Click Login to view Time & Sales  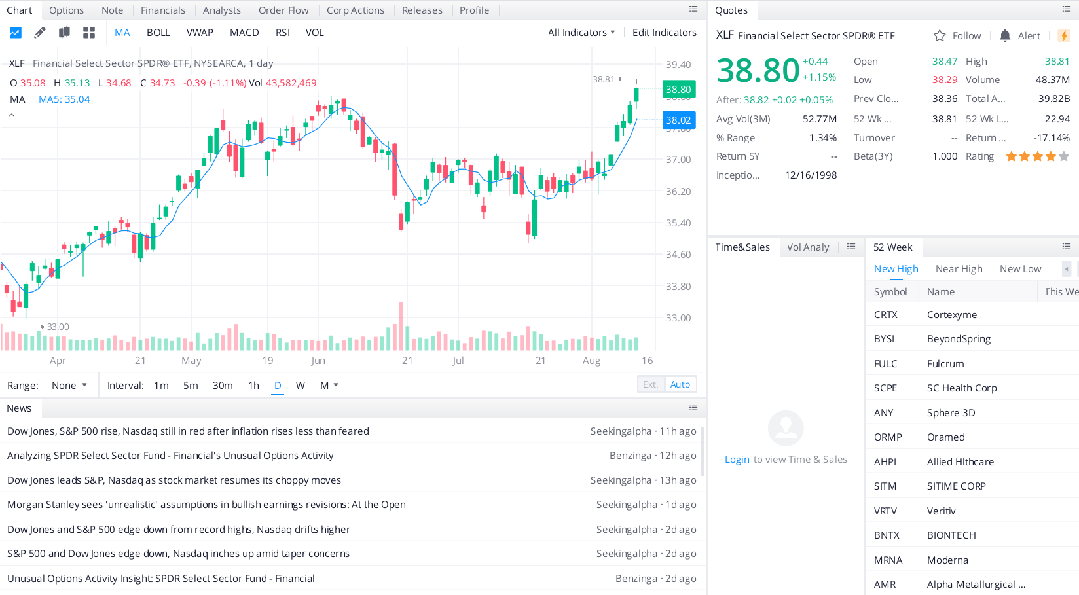coord(737,460)
